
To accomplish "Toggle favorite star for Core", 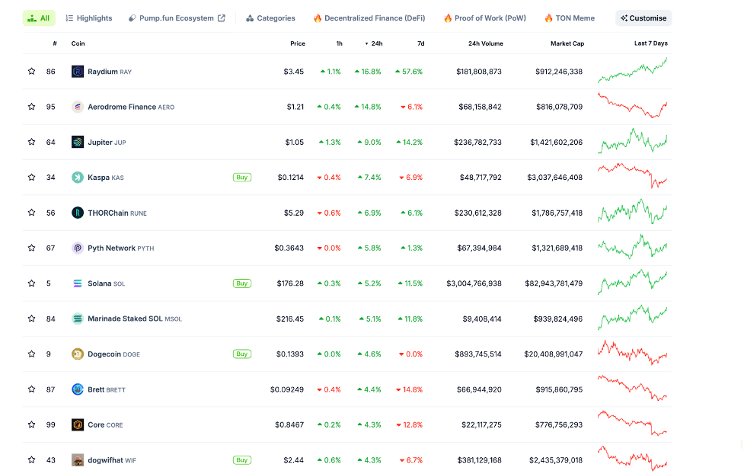I will [31, 424].
